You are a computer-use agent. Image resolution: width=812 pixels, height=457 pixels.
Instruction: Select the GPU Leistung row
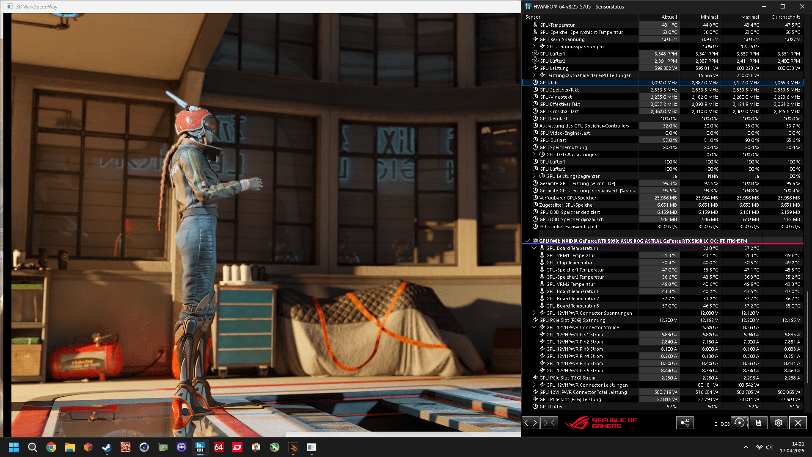tap(663, 68)
